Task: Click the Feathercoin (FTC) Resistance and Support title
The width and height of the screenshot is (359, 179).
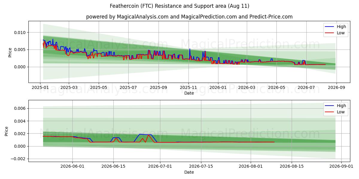Action: click(180, 6)
